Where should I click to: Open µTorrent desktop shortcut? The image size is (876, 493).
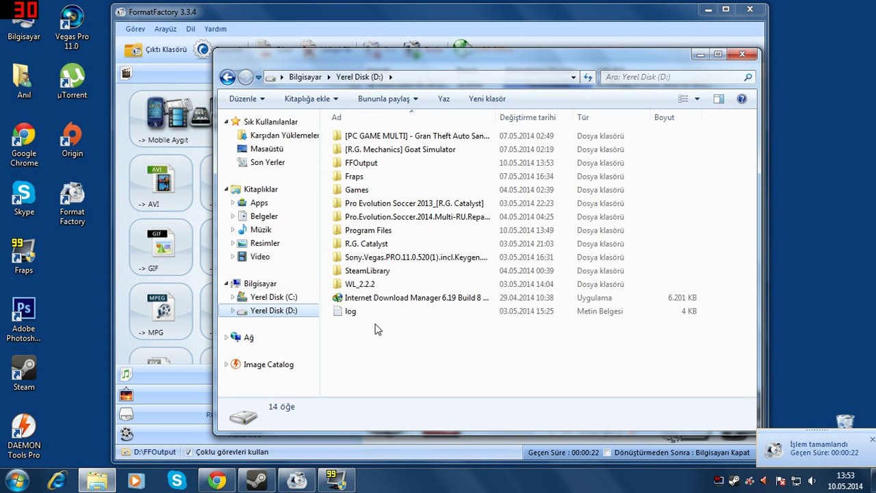pyautogui.click(x=72, y=81)
